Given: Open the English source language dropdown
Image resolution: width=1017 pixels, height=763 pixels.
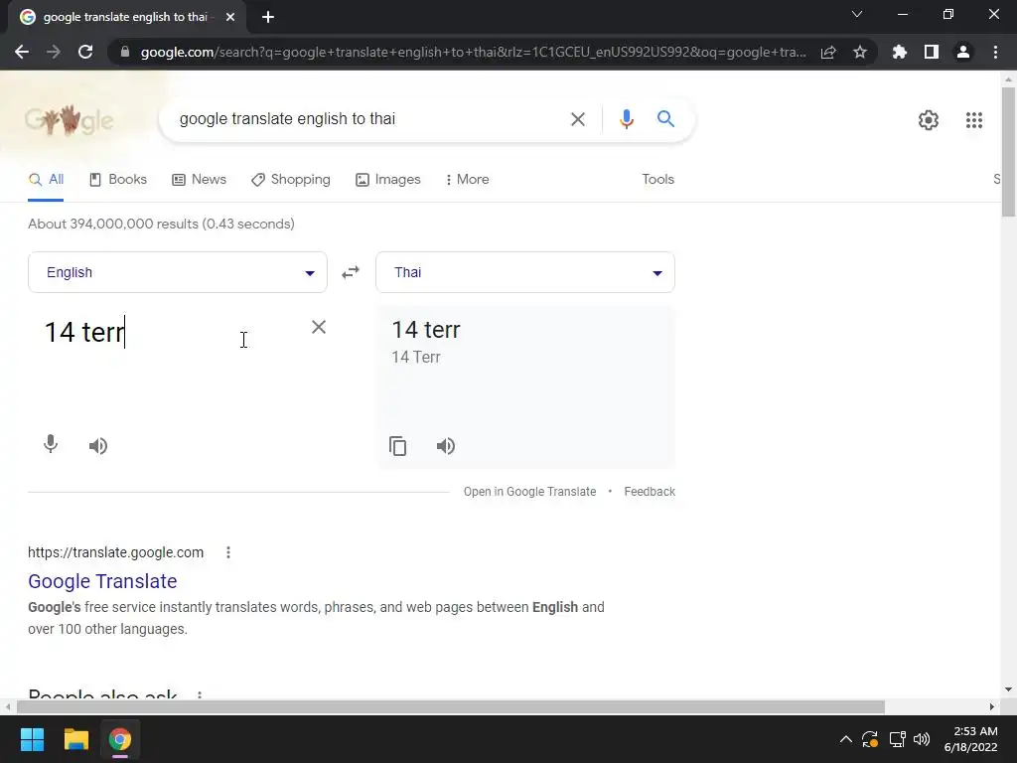Looking at the screenshot, I should click(178, 272).
